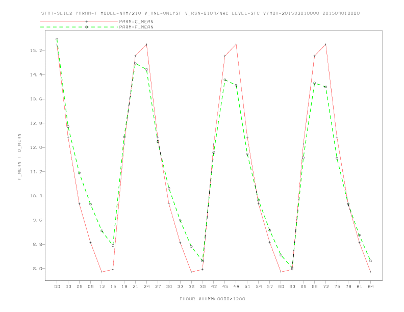Screen dimensions: 404x312
Task: Click the PARM=F_MEAN legend label
Action: pyautogui.click(x=136, y=27)
